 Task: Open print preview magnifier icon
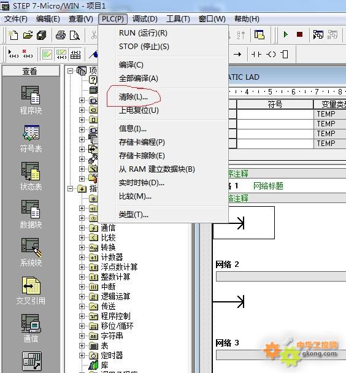tap(75, 35)
